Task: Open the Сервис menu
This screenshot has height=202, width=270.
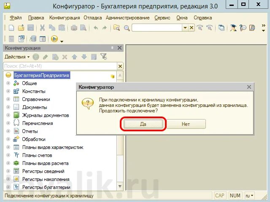Action: pyautogui.click(x=162, y=18)
